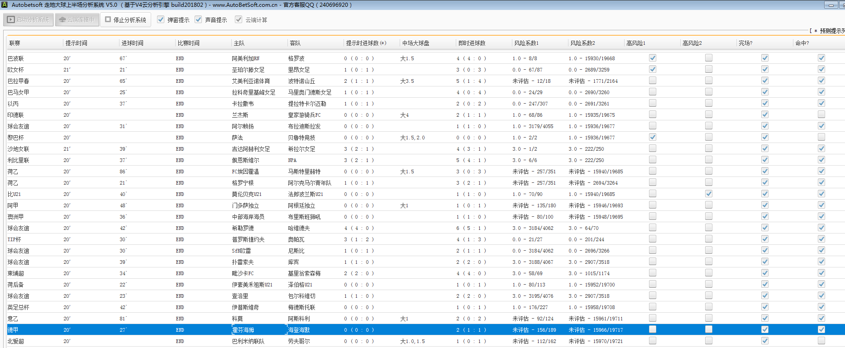Disable the 声音提示 checkbox
This screenshot has height=348, width=845.
point(198,19)
